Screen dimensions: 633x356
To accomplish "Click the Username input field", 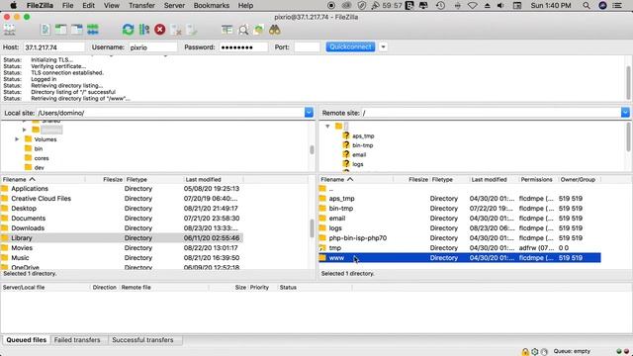I will tap(153, 47).
